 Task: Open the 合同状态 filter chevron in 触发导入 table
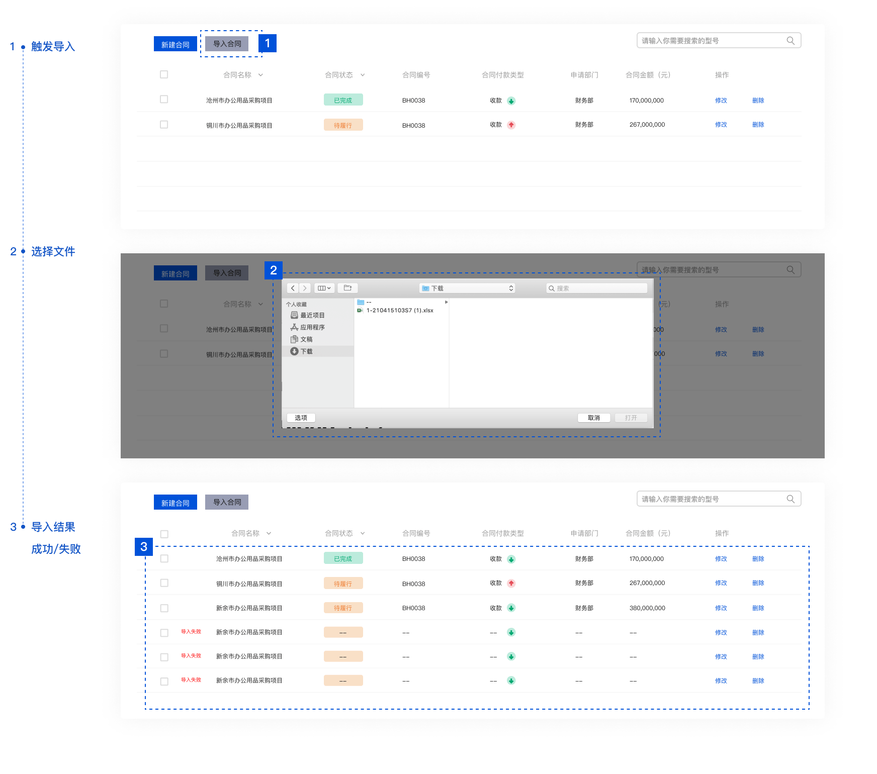[x=363, y=75]
